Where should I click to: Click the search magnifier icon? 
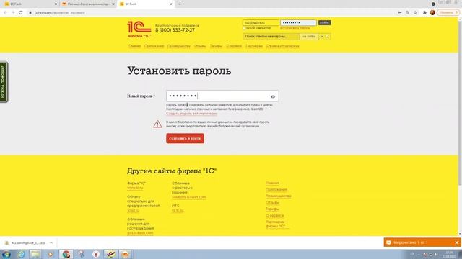(327, 37)
